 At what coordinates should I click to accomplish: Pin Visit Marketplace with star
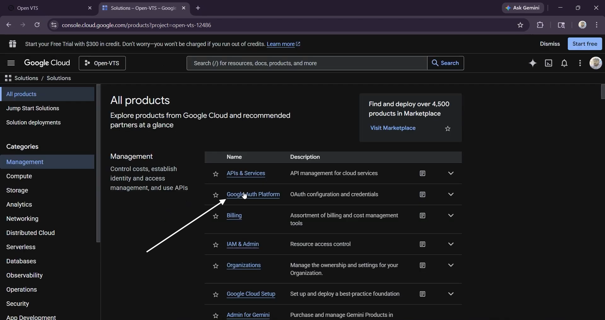coord(448,129)
